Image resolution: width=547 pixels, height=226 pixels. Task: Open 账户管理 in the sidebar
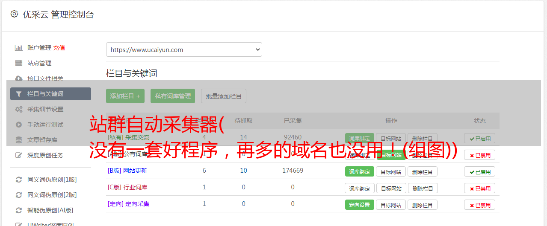pyautogui.click(x=39, y=48)
